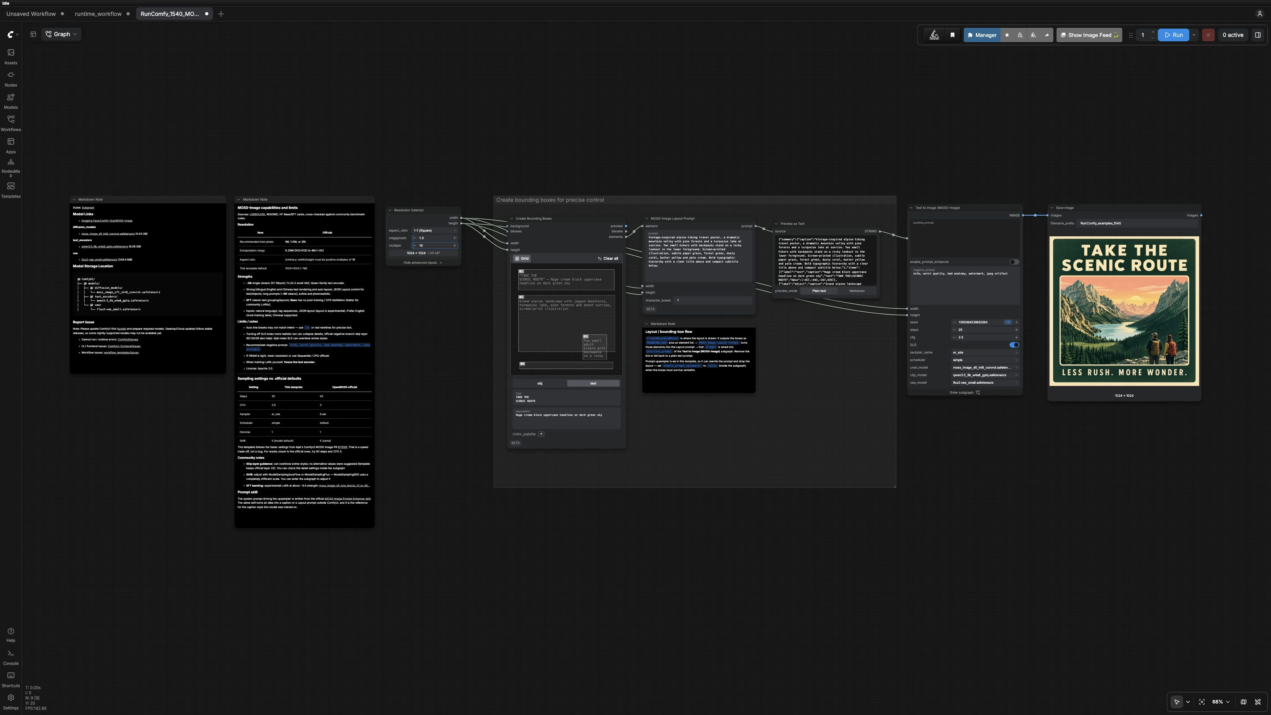
Task: Add a new workflow tab with plus
Action: pos(221,14)
